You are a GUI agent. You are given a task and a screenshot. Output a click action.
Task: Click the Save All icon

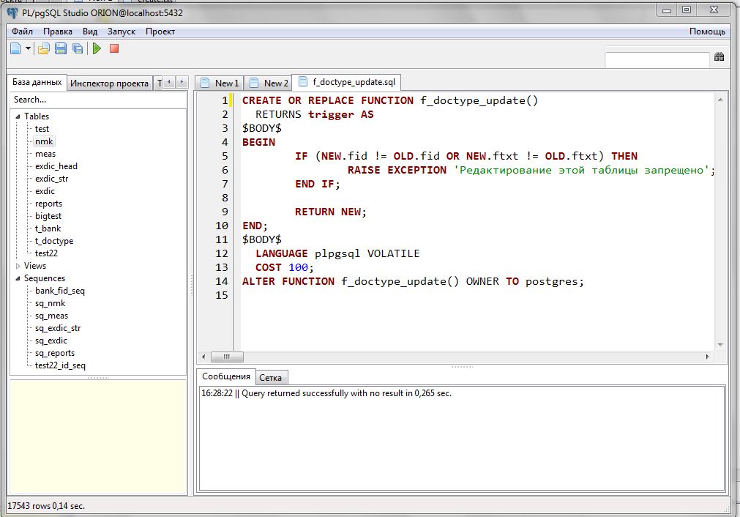pos(77,48)
